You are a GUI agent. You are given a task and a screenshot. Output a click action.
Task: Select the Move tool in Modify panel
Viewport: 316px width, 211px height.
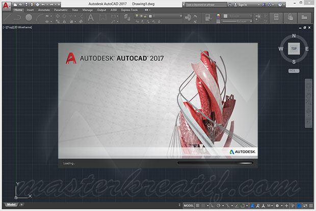(58, 16)
